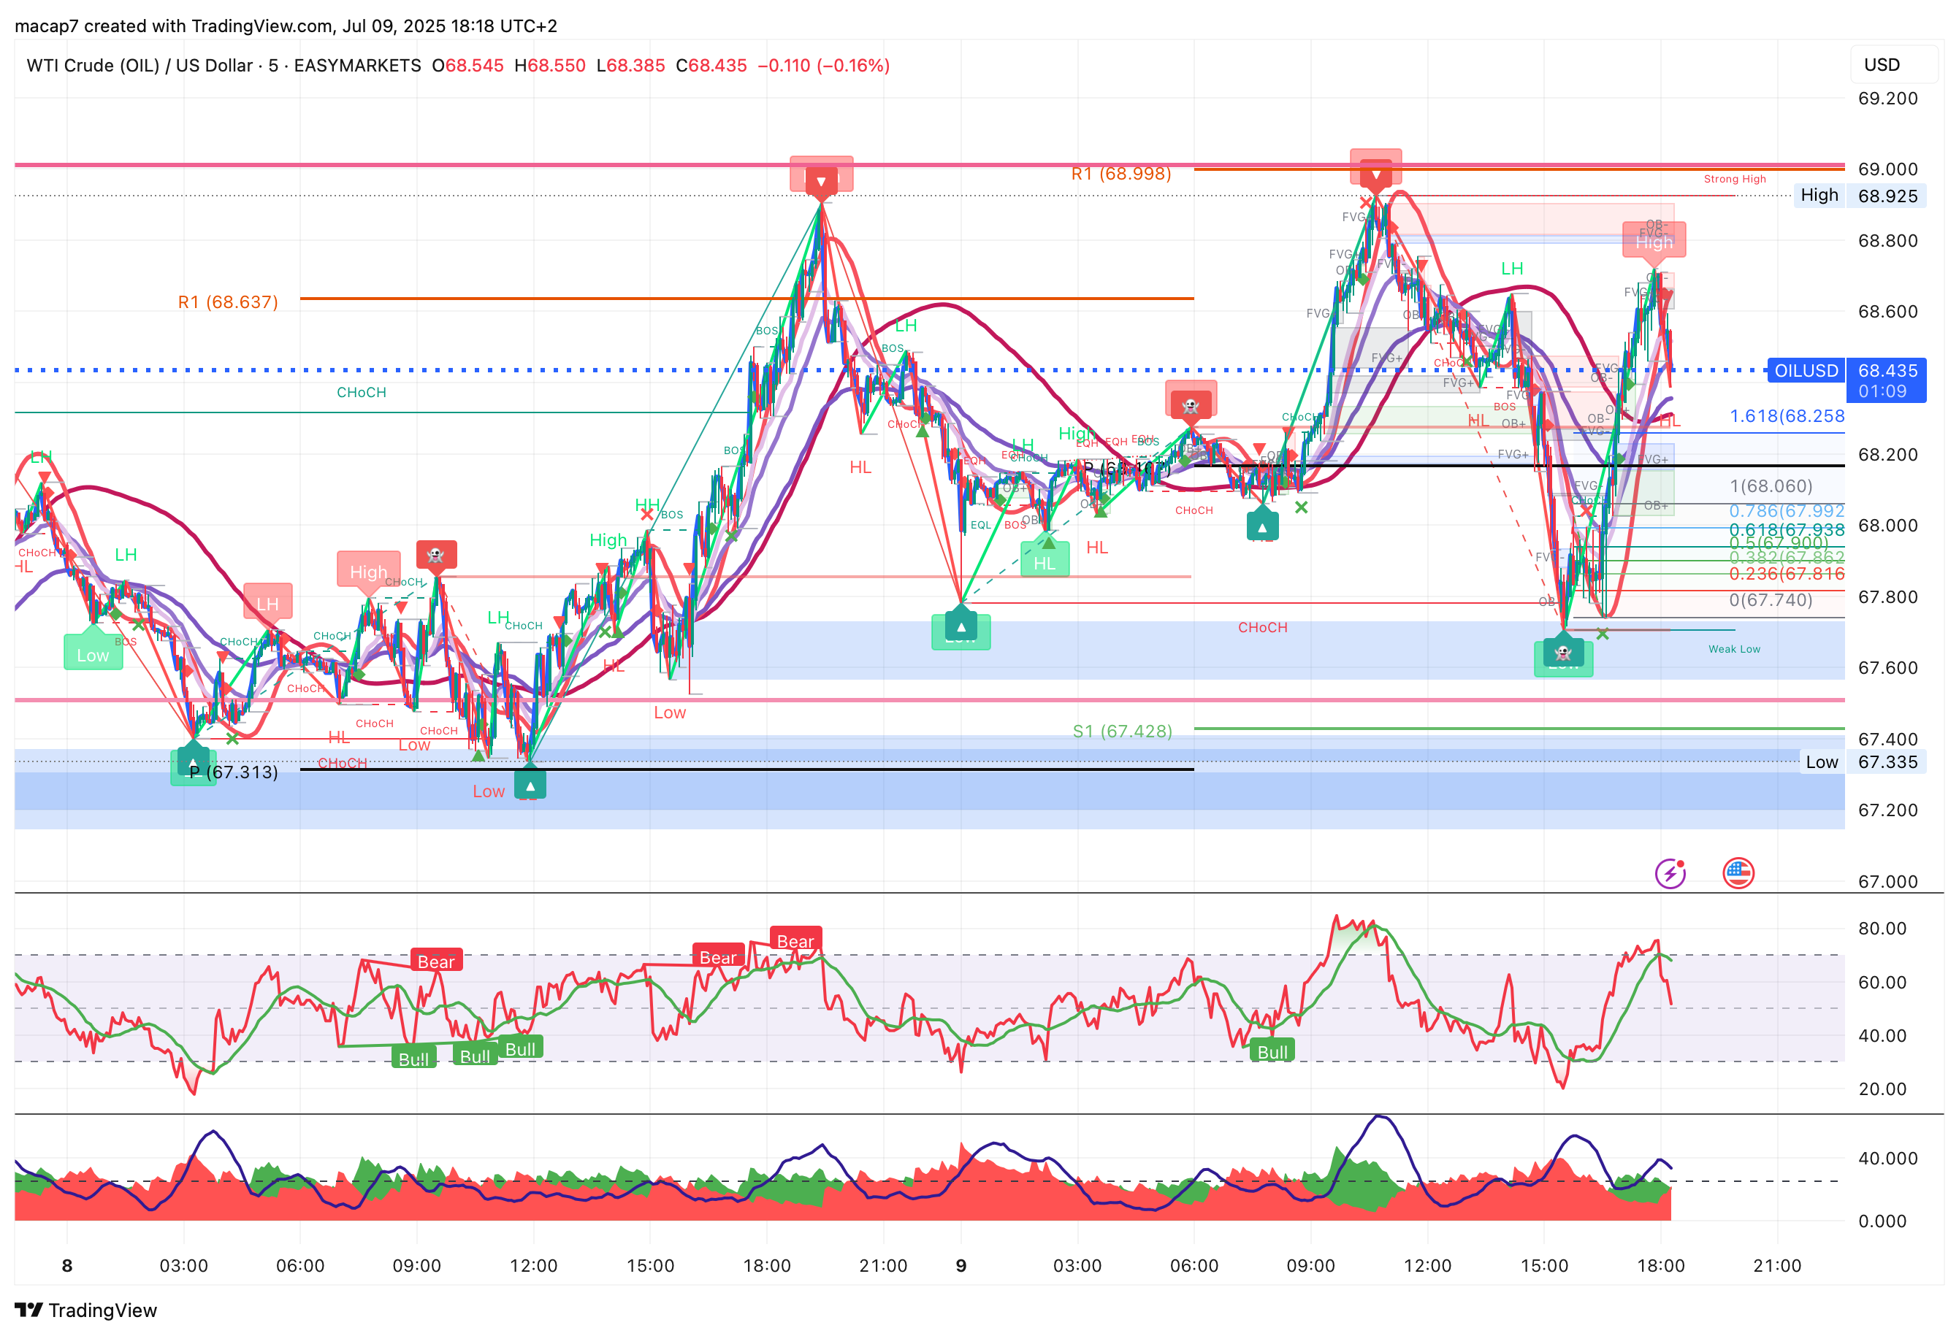This screenshot has width=1959, height=1336.
Task: Click the C68.435 close value
Action: coord(711,65)
